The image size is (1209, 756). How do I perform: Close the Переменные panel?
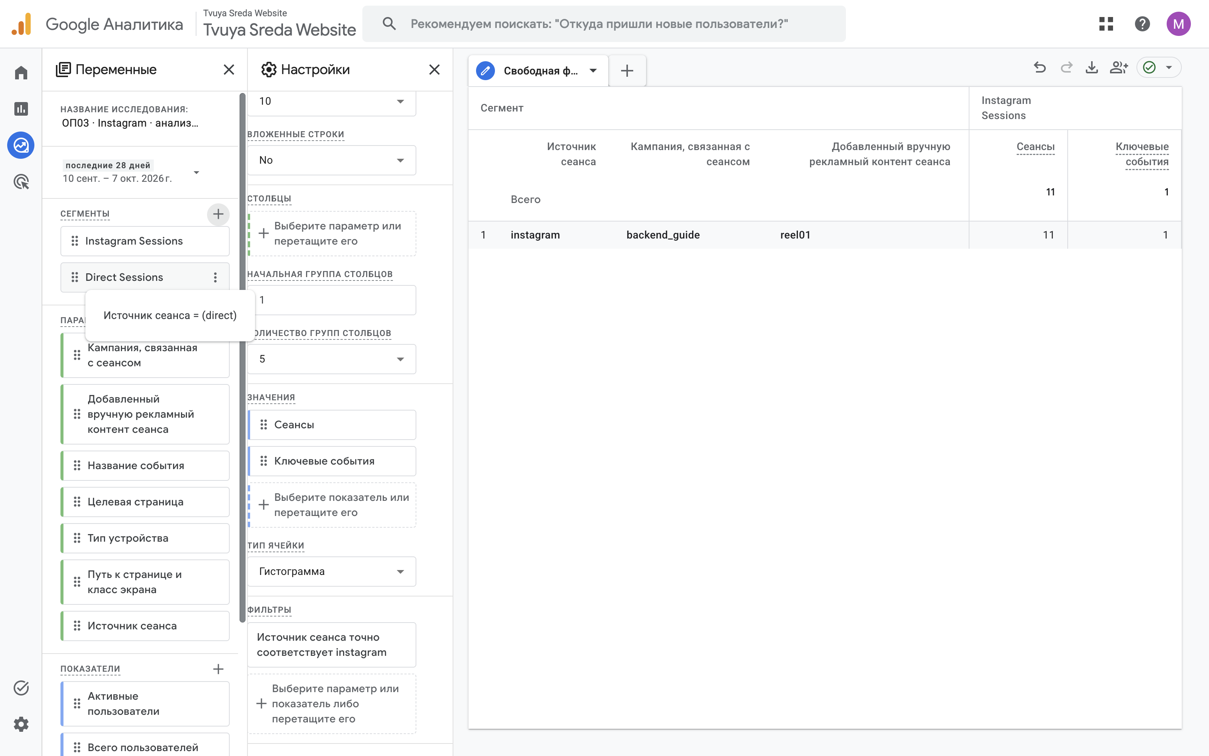pyautogui.click(x=229, y=70)
